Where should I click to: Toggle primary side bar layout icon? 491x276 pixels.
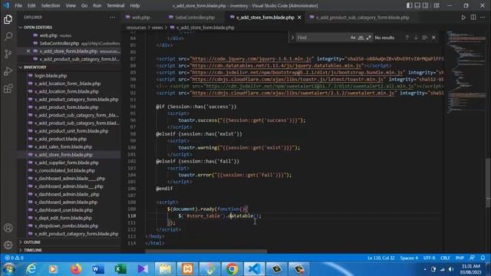[x=409, y=5]
